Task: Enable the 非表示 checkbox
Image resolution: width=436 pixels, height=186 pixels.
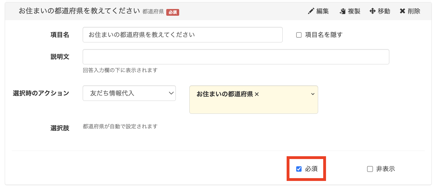Action: 370,169
